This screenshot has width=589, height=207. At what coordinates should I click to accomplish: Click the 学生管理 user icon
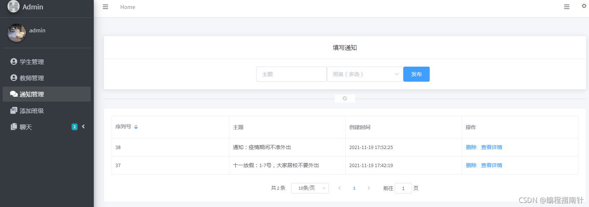click(14, 62)
